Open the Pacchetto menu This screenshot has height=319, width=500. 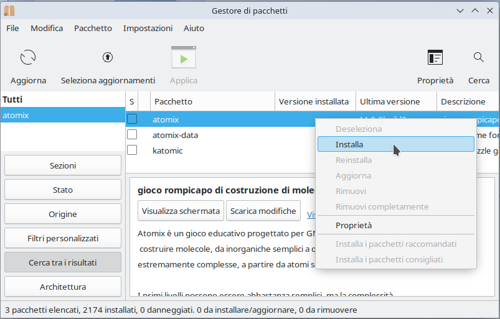[93, 28]
